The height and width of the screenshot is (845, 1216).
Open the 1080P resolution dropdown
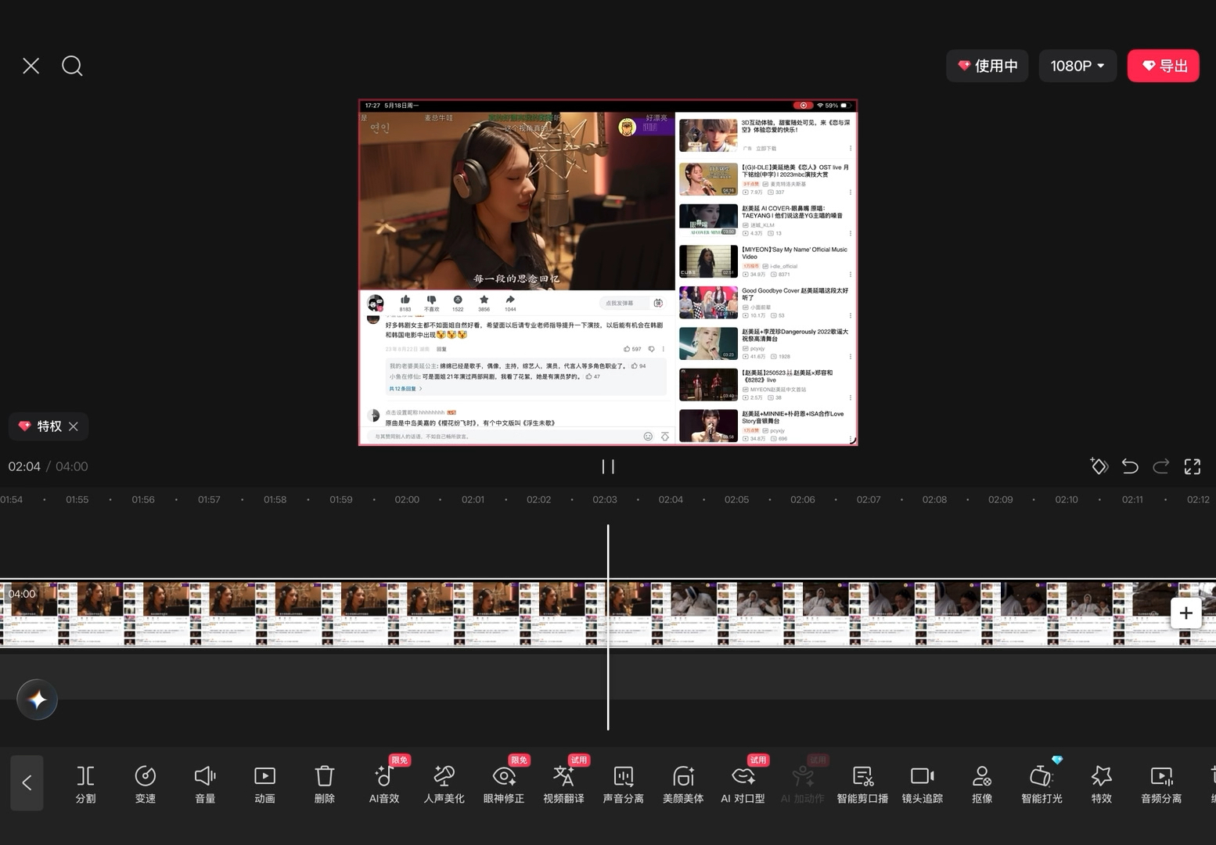tap(1077, 66)
